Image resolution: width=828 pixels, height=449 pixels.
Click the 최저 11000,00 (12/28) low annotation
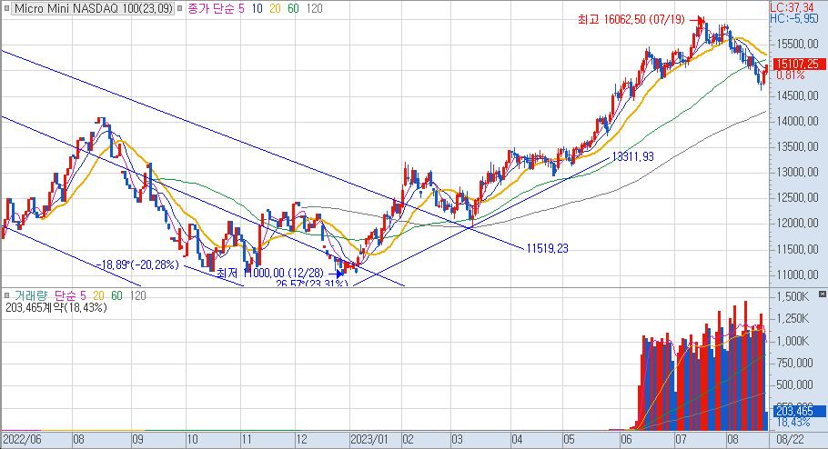pyautogui.click(x=270, y=274)
